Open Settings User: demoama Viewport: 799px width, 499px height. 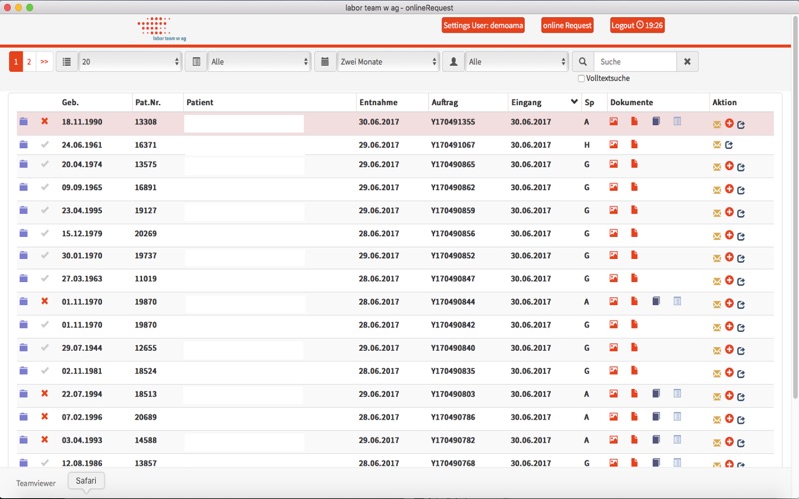[483, 25]
